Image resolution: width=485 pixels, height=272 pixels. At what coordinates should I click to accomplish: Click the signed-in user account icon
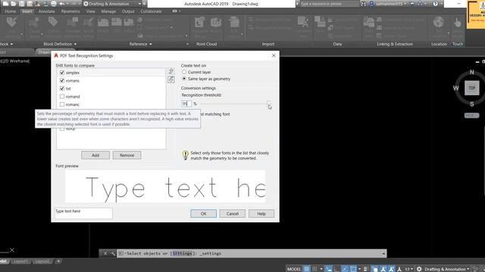click(371, 4)
